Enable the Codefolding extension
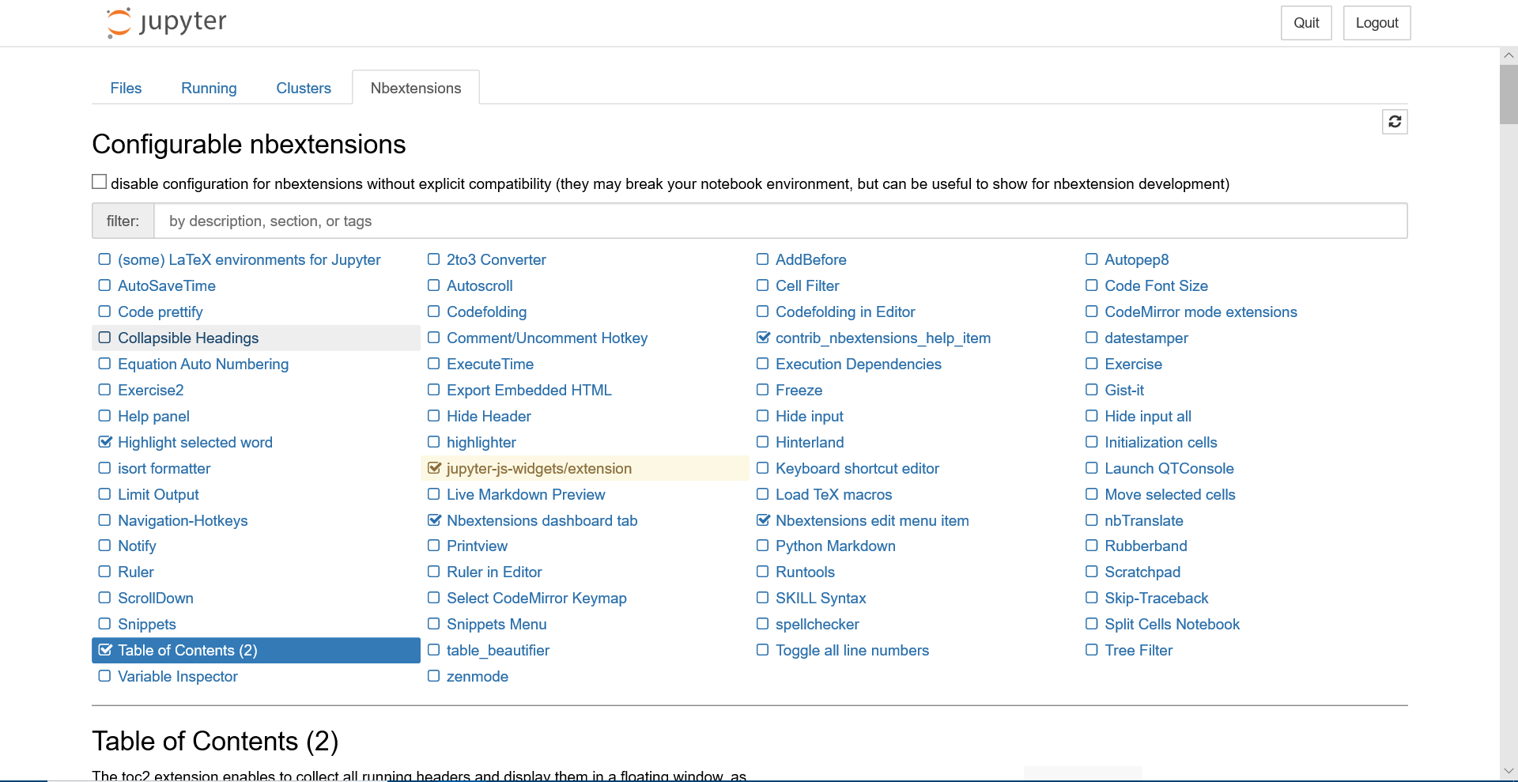Viewport: 1518px width, 782px height. pyautogui.click(x=433, y=312)
